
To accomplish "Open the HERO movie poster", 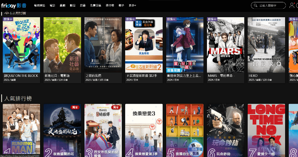I will (x=266, y=45).
